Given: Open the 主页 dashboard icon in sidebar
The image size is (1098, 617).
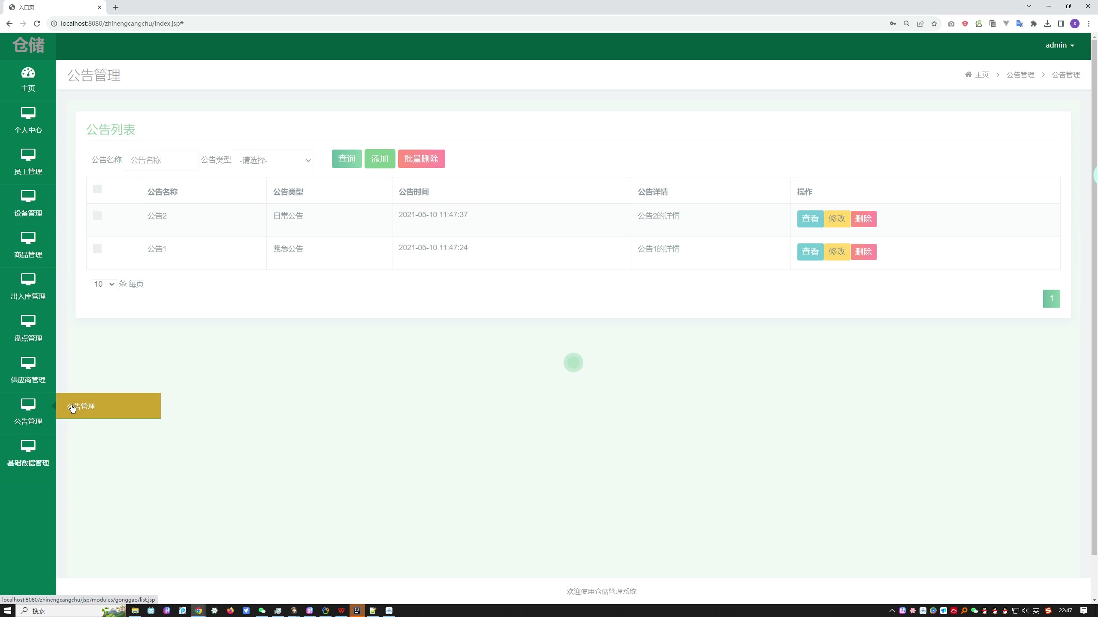Looking at the screenshot, I should pos(28,73).
